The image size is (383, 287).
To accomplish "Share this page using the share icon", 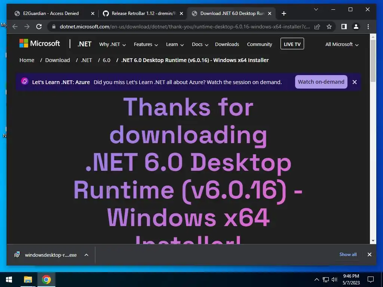I will pos(317,27).
